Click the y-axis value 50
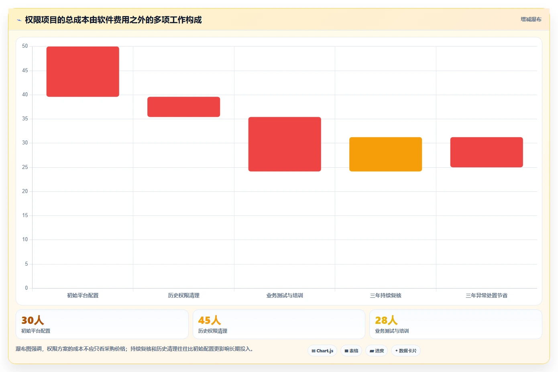 click(25, 46)
